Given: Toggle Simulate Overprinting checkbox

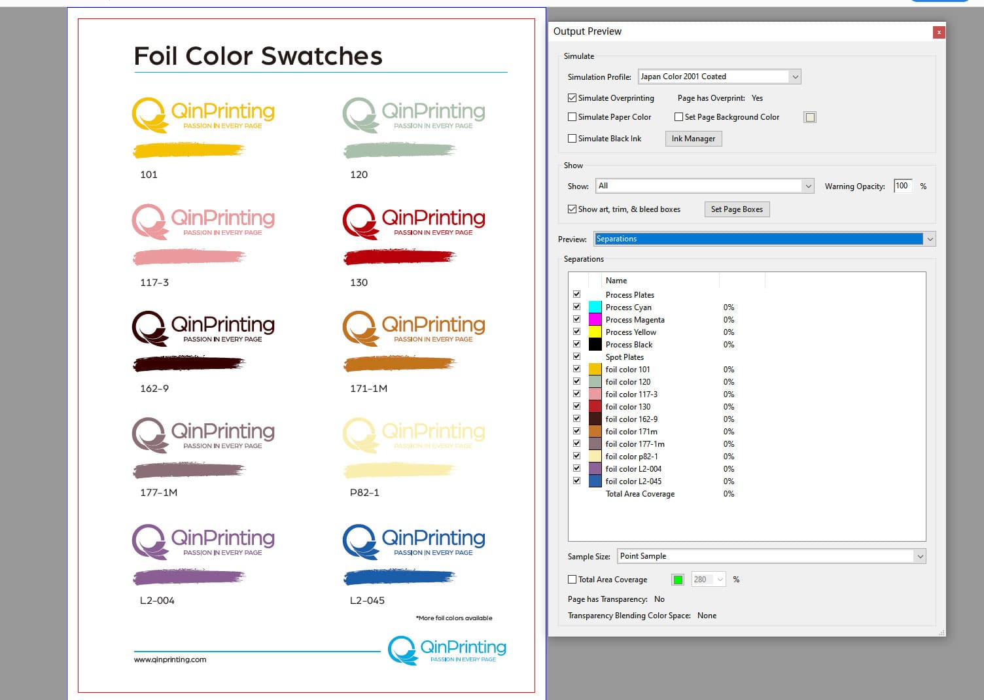Looking at the screenshot, I should click(572, 98).
